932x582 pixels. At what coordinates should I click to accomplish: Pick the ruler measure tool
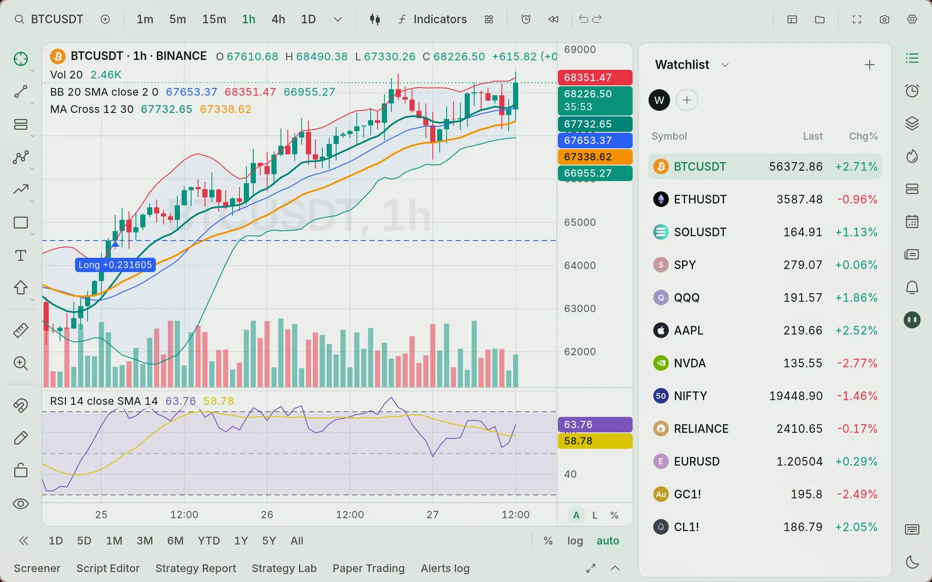[21, 330]
